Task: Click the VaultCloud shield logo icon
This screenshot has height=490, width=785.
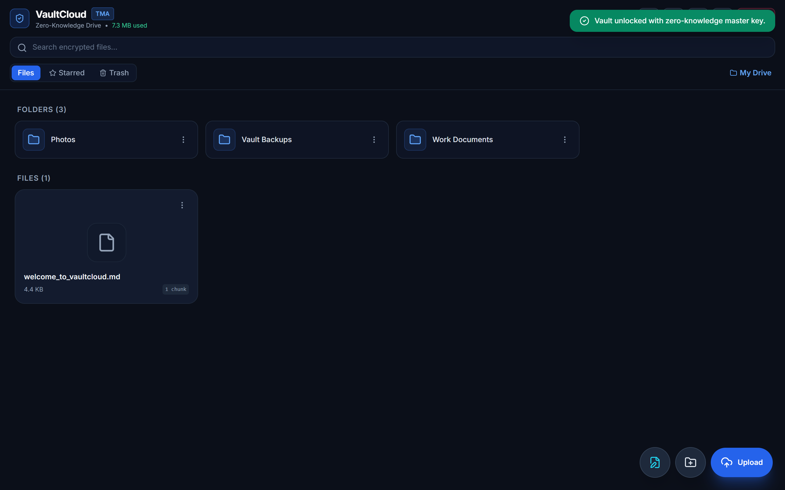Action: [x=19, y=18]
